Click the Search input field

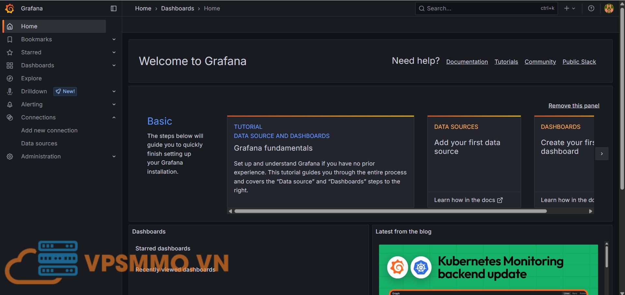pos(482,8)
